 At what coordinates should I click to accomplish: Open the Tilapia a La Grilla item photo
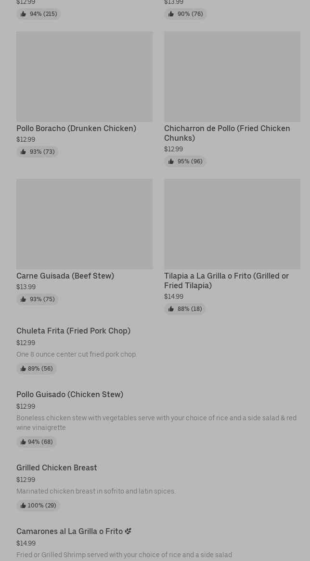232,224
